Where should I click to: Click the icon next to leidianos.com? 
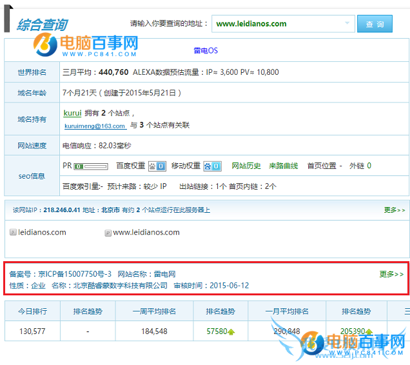click(x=13, y=232)
